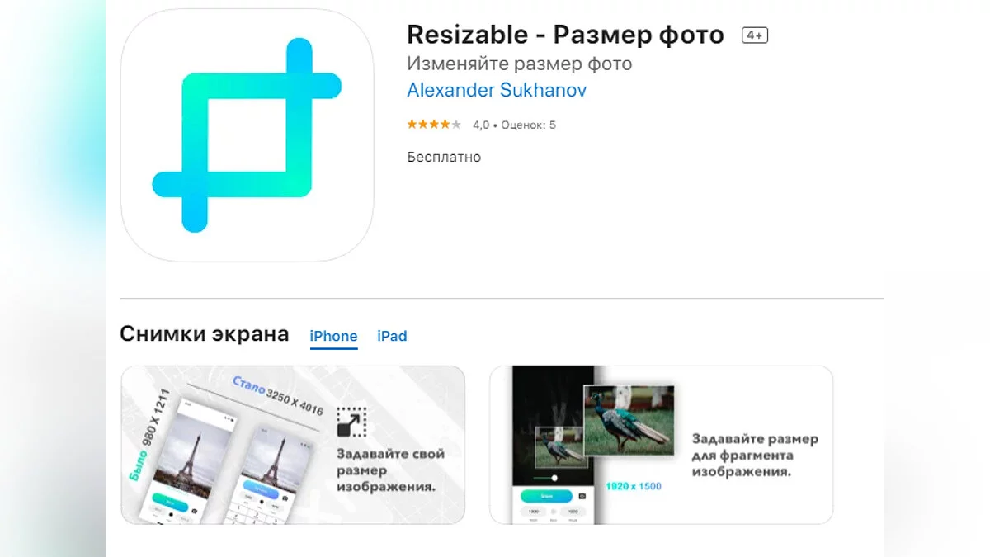Click the resize arrow icon in first screenshot
This screenshot has width=990, height=557.
[x=351, y=422]
